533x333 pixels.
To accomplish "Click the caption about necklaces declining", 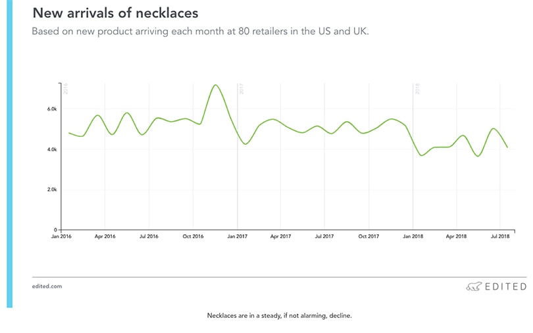I will click(x=280, y=315).
